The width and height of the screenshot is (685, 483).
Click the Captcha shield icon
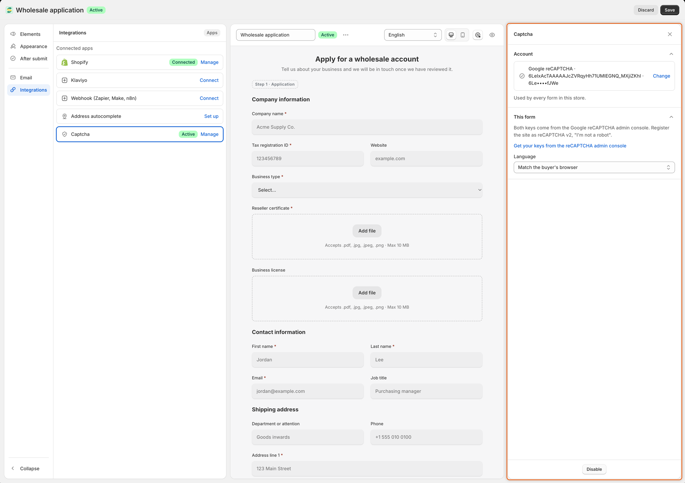tap(65, 134)
